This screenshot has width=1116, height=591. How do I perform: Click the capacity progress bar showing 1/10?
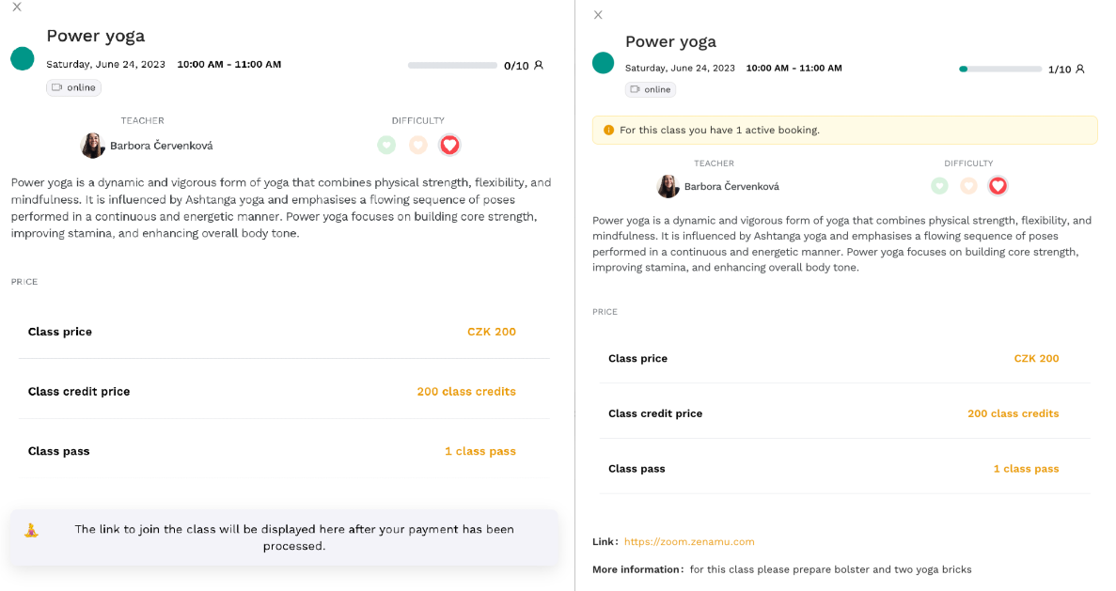pos(1000,69)
